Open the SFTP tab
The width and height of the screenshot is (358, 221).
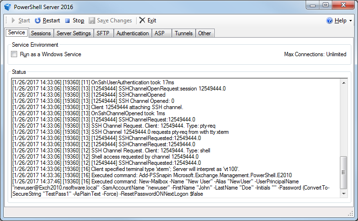pos(103,33)
